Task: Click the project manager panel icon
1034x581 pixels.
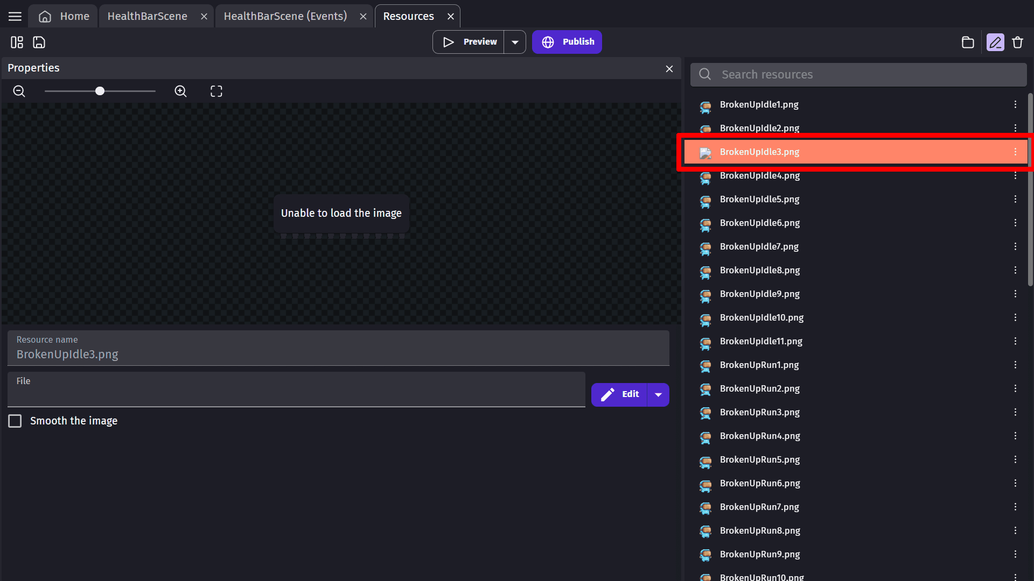Action: click(x=17, y=42)
